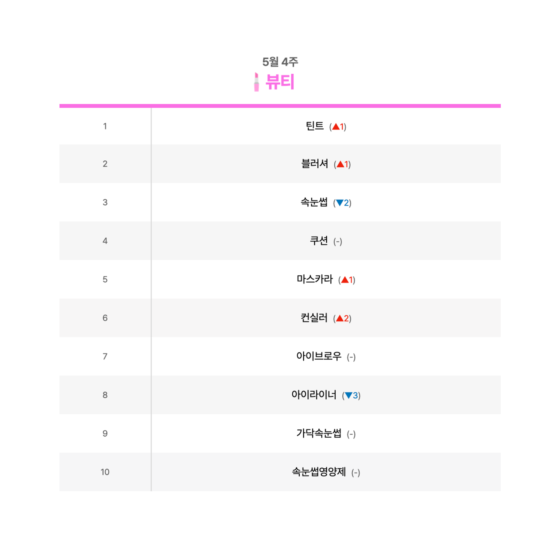Screen dimensions: 560x560
Task: Open the 가닥속눈썹 keyword entry
Action: tap(319, 433)
